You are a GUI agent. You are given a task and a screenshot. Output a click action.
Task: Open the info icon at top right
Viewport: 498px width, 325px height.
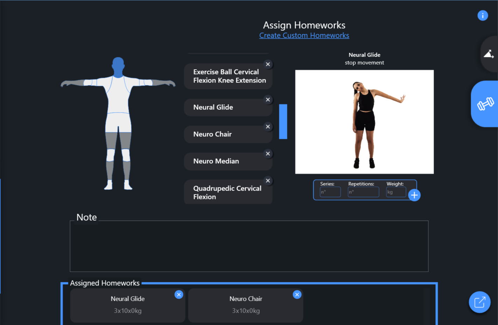point(483,15)
